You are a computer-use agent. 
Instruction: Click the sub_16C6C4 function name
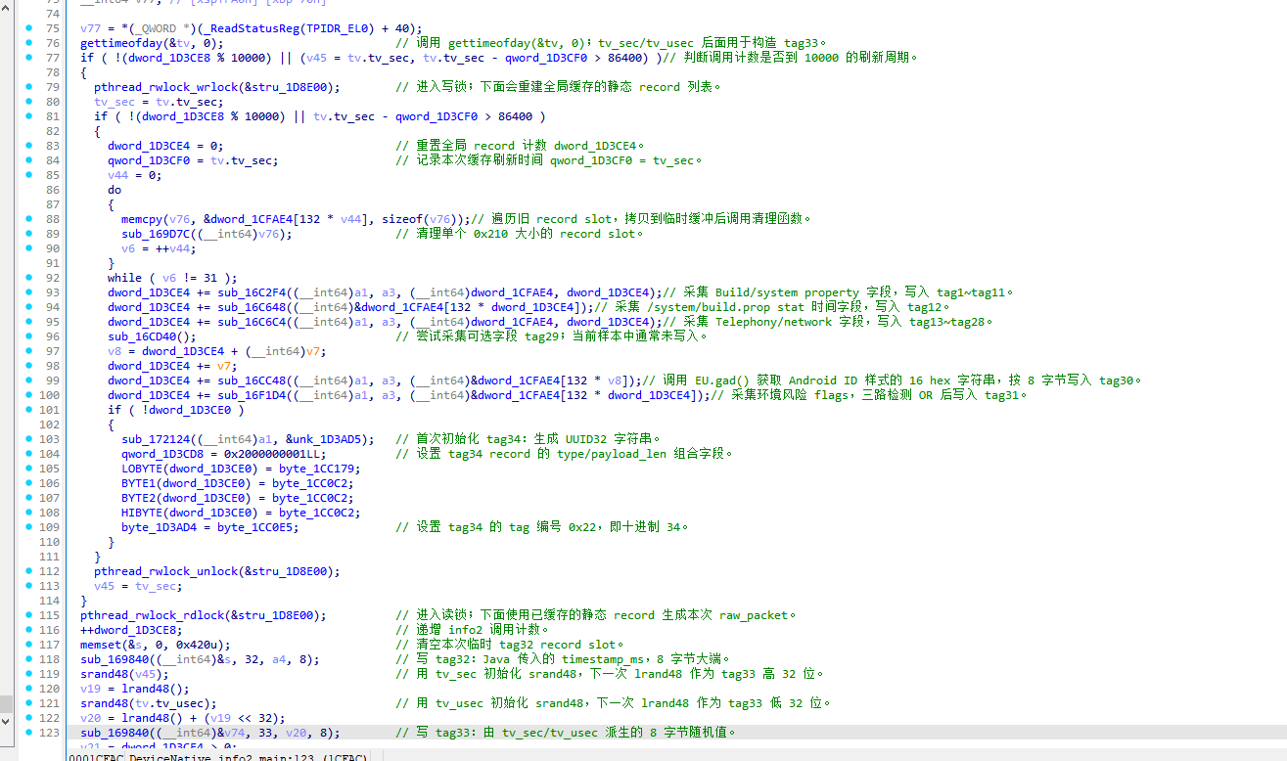[252, 322]
